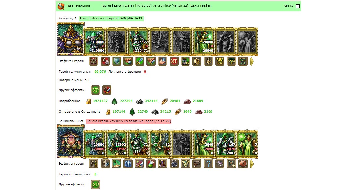This screenshot has width=356, height=190.
Task: Click the crossed swords icon next to Военачальник
Action: point(61,6)
